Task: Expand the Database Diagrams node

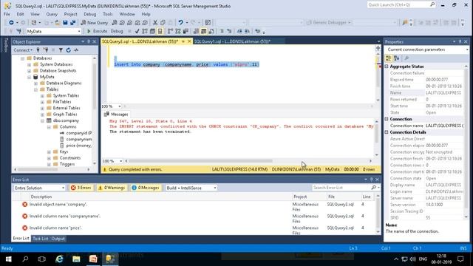Action: 36,83
